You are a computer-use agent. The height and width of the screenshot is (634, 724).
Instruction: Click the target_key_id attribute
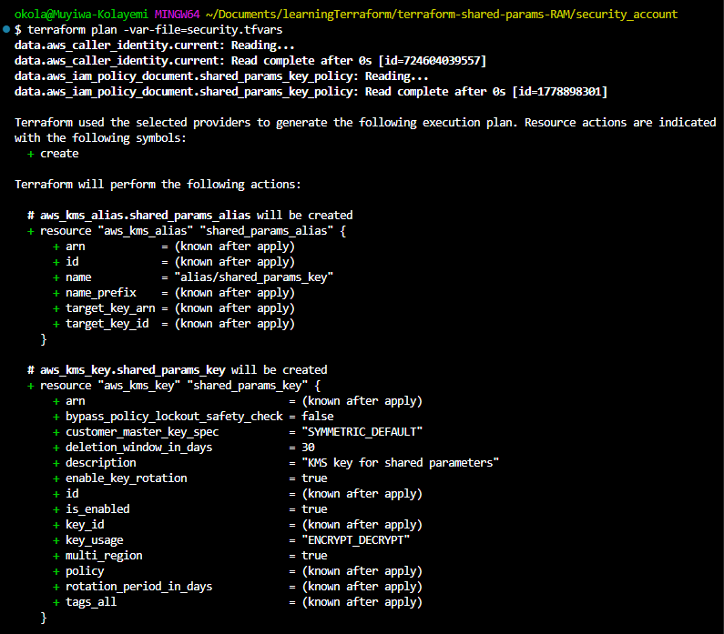click(x=107, y=324)
